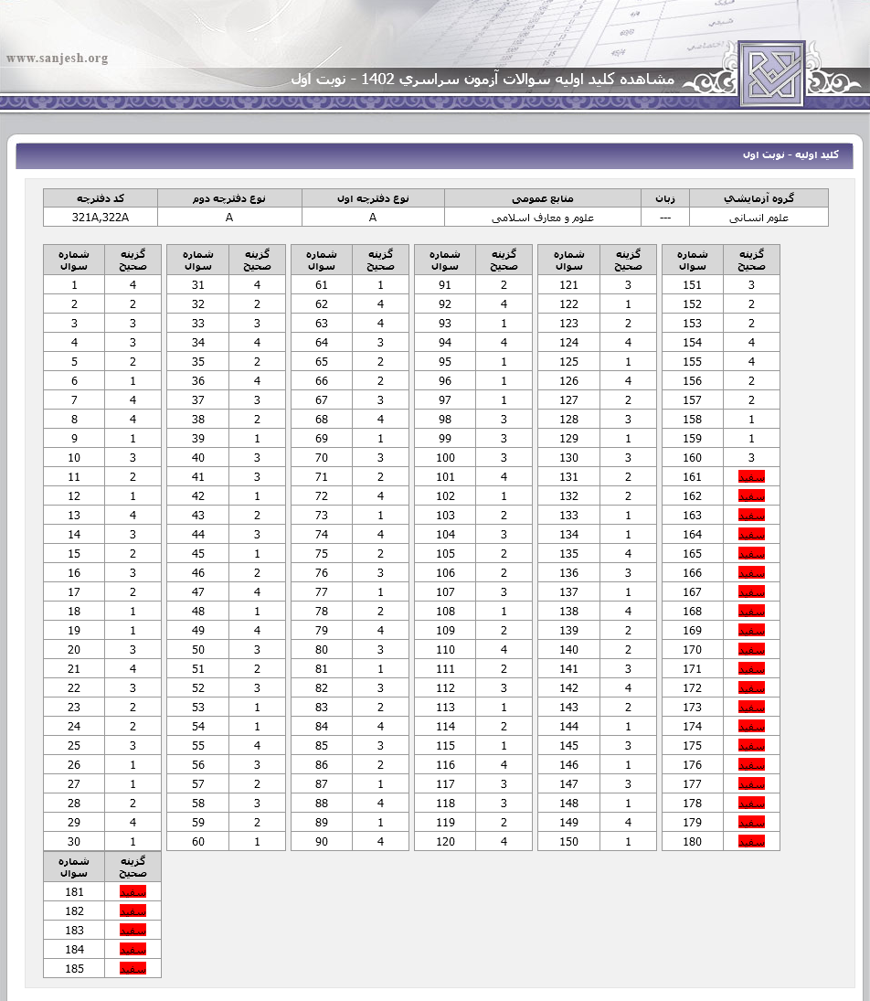Open the www.sanjesh.org link
The width and height of the screenshot is (870, 1001).
[x=57, y=59]
